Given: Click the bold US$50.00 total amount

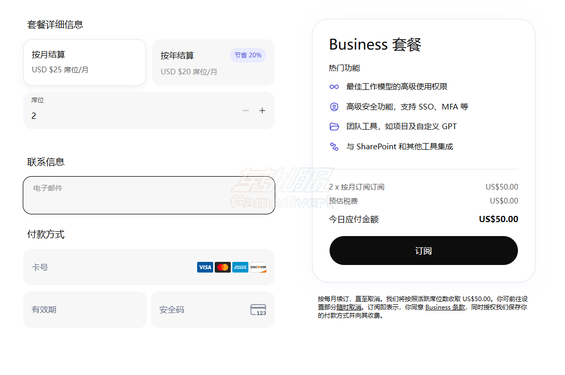Looking at the screenshot, I should (498, 219).
